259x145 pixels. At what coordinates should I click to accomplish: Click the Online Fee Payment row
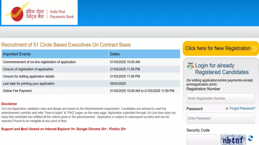(x=91, y=91)
